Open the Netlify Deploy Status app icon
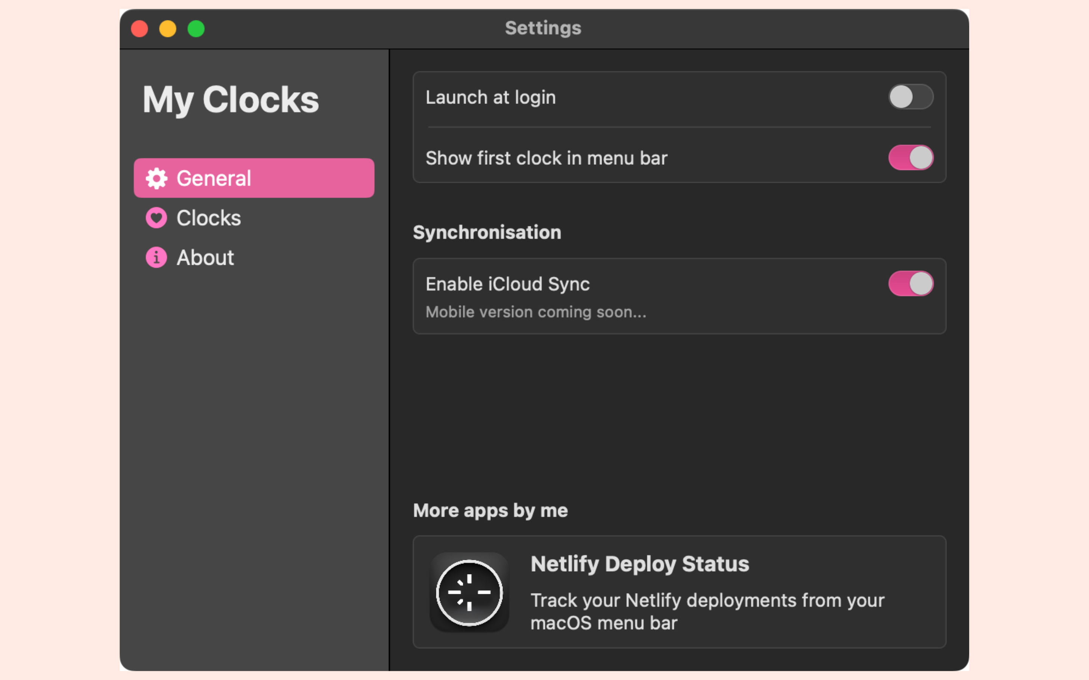The height and width of the screenshot is (680, 1089). point(469,592)
